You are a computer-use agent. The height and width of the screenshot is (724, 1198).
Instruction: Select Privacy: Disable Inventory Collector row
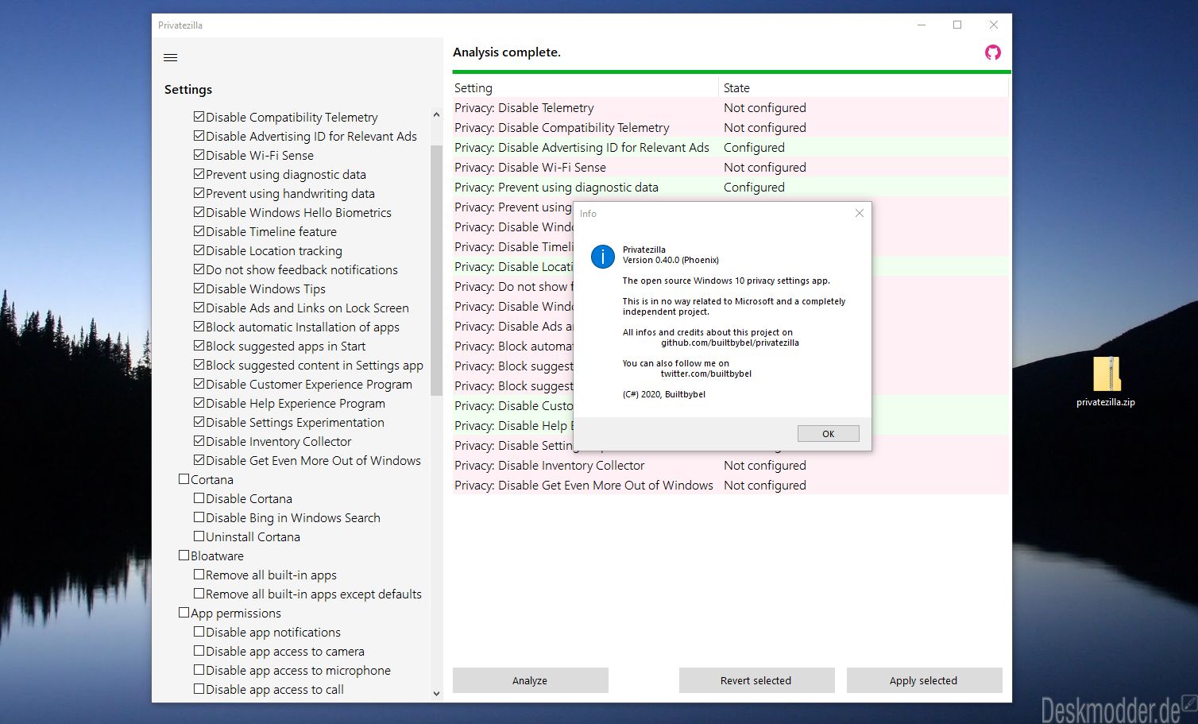pos(730,465)
